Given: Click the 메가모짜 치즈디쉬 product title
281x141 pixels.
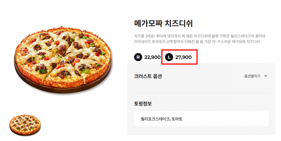Looking at the screenshot, I should [164, 24].
